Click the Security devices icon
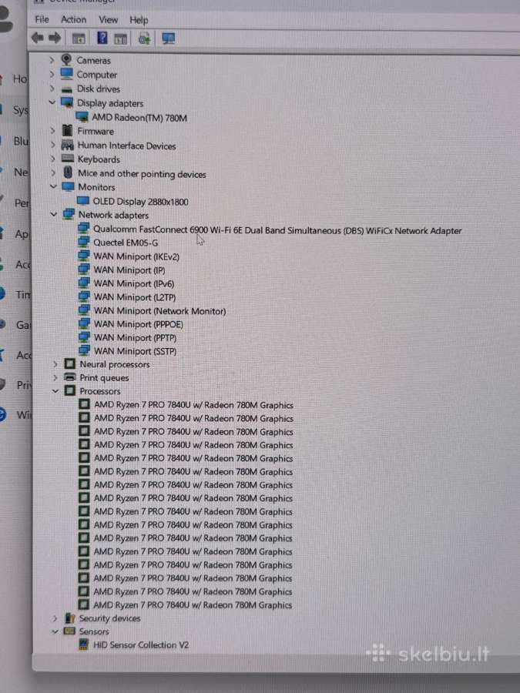The height and width of the screenshot is (693, 520). tap(70, 618)
